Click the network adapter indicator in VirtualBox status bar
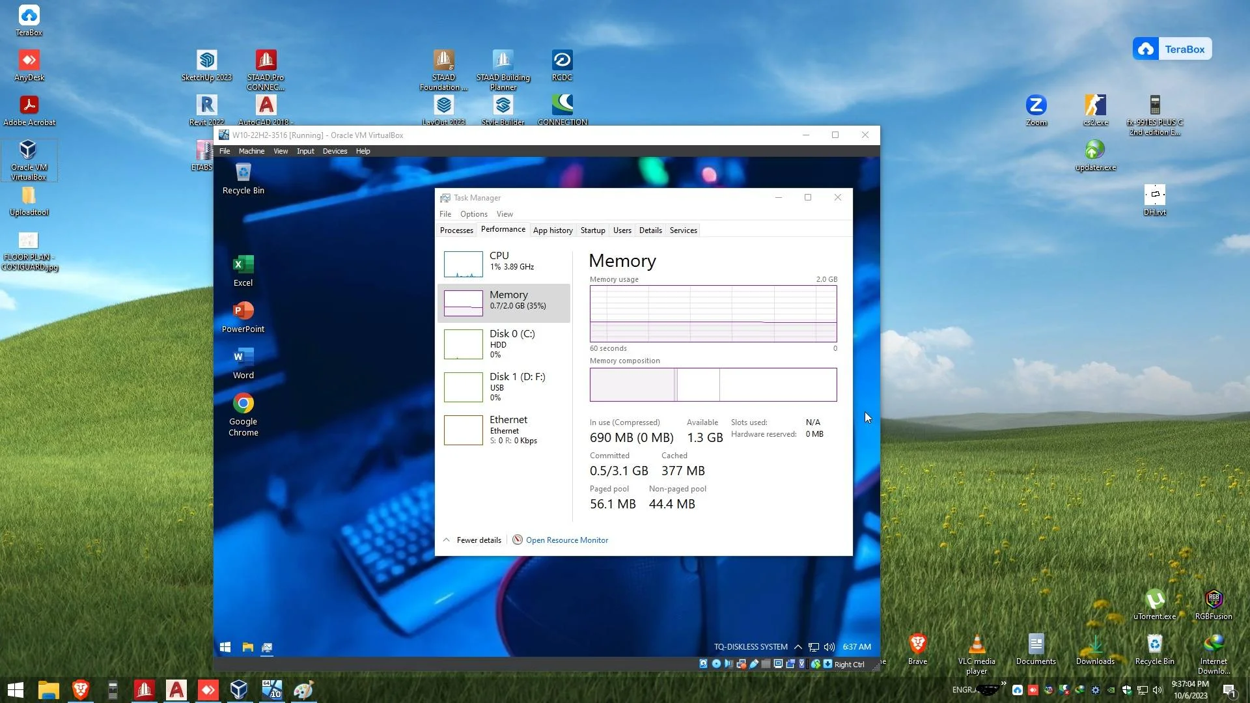The height and width of the screenshot is (703, 1250). (x=742, y=664)
